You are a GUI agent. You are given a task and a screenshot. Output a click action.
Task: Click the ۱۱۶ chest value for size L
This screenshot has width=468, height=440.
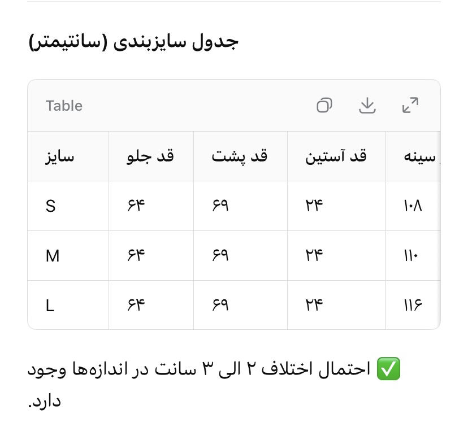coord(413,305)
